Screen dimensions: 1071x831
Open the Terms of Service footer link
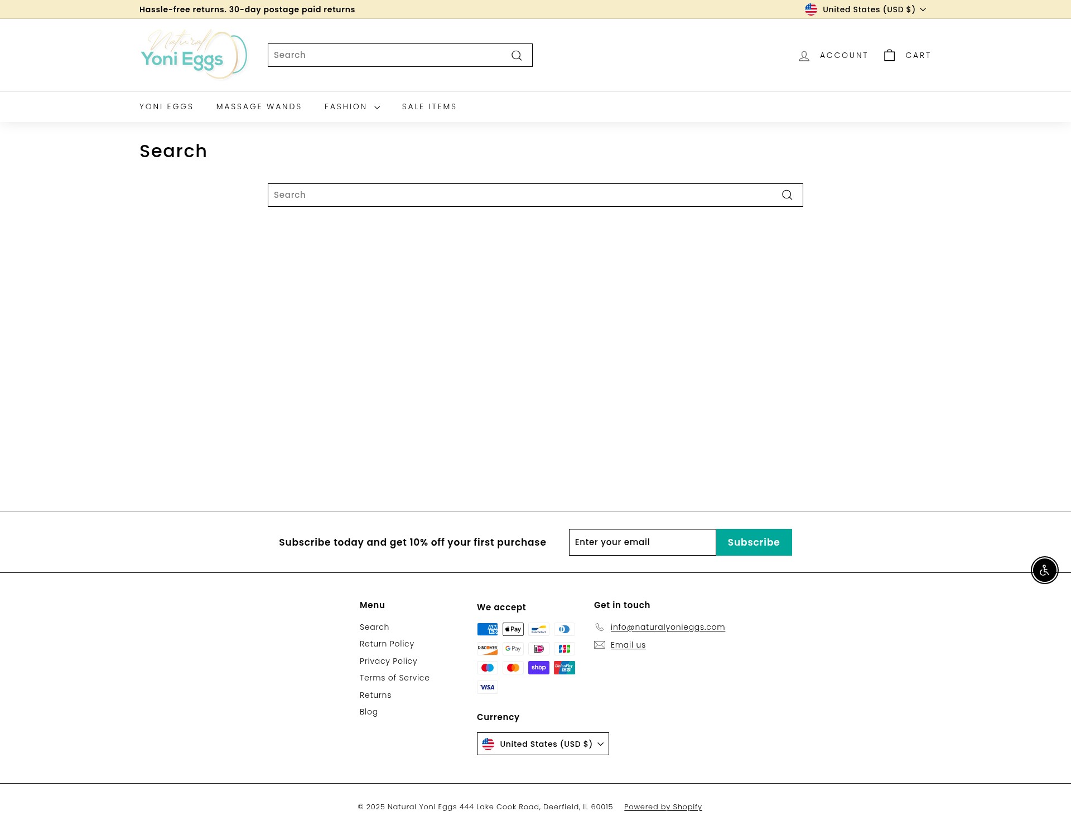point(394,678)
